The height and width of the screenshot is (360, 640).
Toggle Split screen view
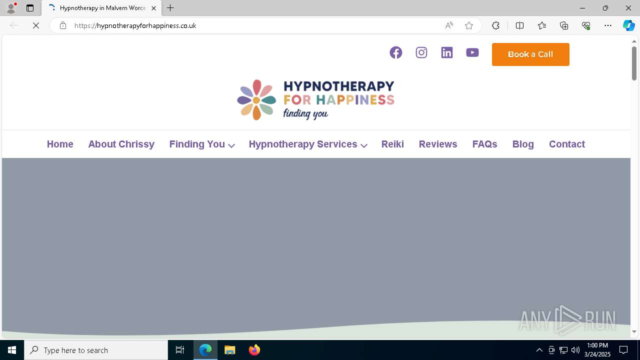coord(519,25)
